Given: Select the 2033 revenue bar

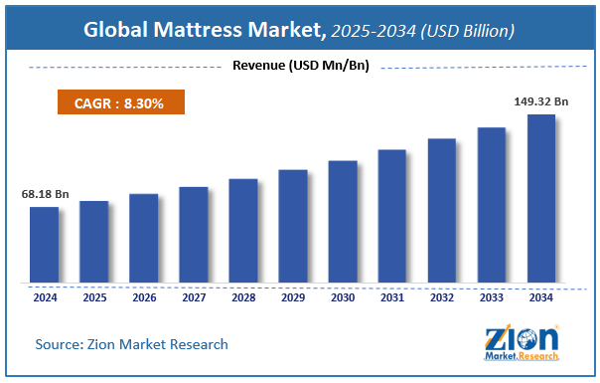Looking at the screenshot, I should point(492,205).
